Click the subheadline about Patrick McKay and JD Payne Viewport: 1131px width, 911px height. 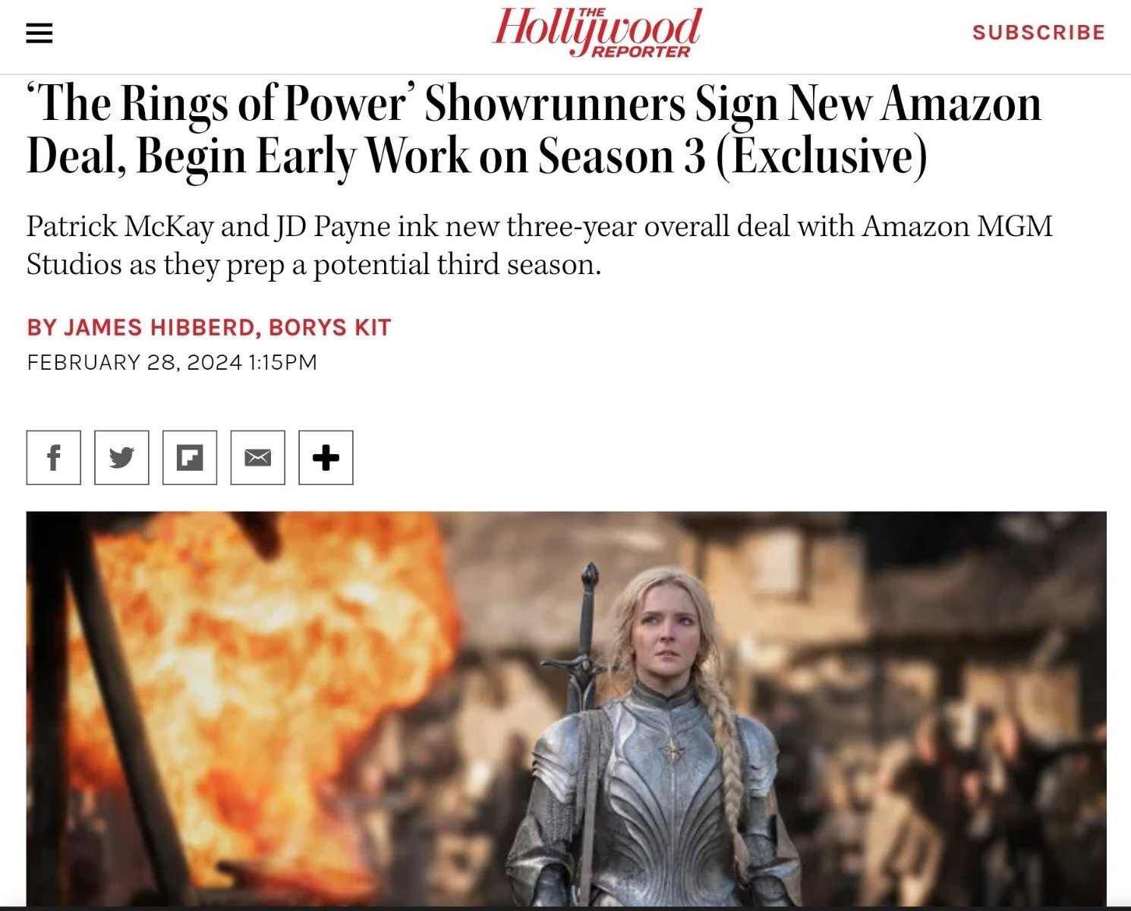tap(539, 245)
